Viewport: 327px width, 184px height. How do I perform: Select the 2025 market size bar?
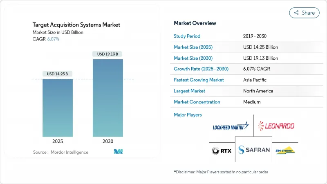coord(58,108)
